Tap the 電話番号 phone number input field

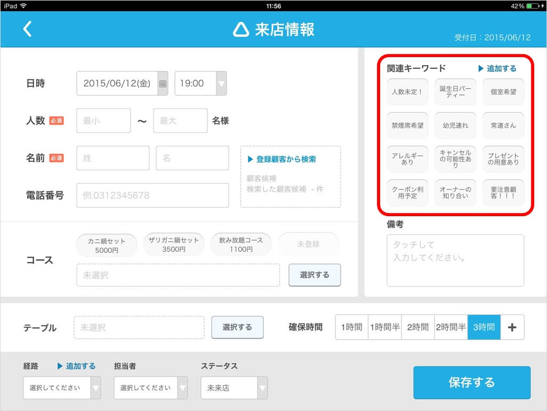point(152,195)
